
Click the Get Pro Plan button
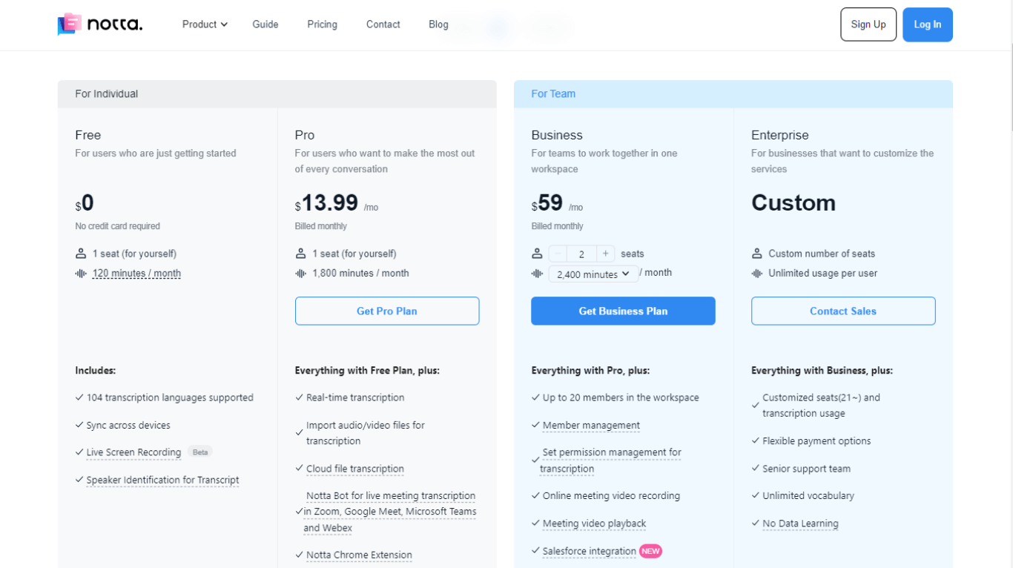coord(386,311)
